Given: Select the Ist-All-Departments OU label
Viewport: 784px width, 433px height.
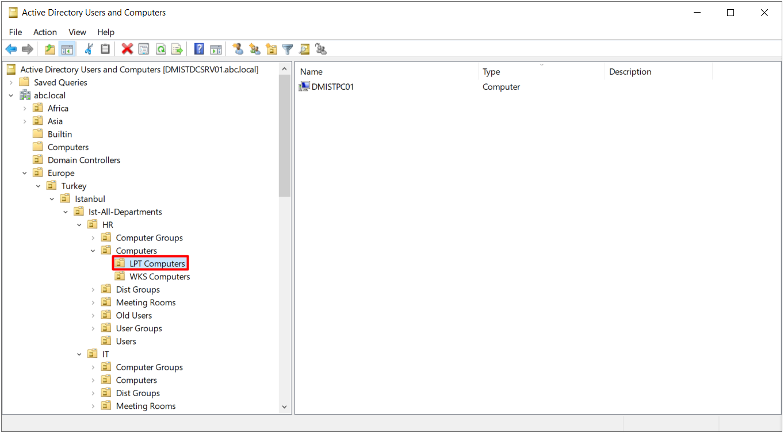Looking at the screenshot, I should click(x=125, y=212).
